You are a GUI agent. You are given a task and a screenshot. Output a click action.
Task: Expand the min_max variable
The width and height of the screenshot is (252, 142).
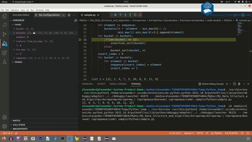14,50
